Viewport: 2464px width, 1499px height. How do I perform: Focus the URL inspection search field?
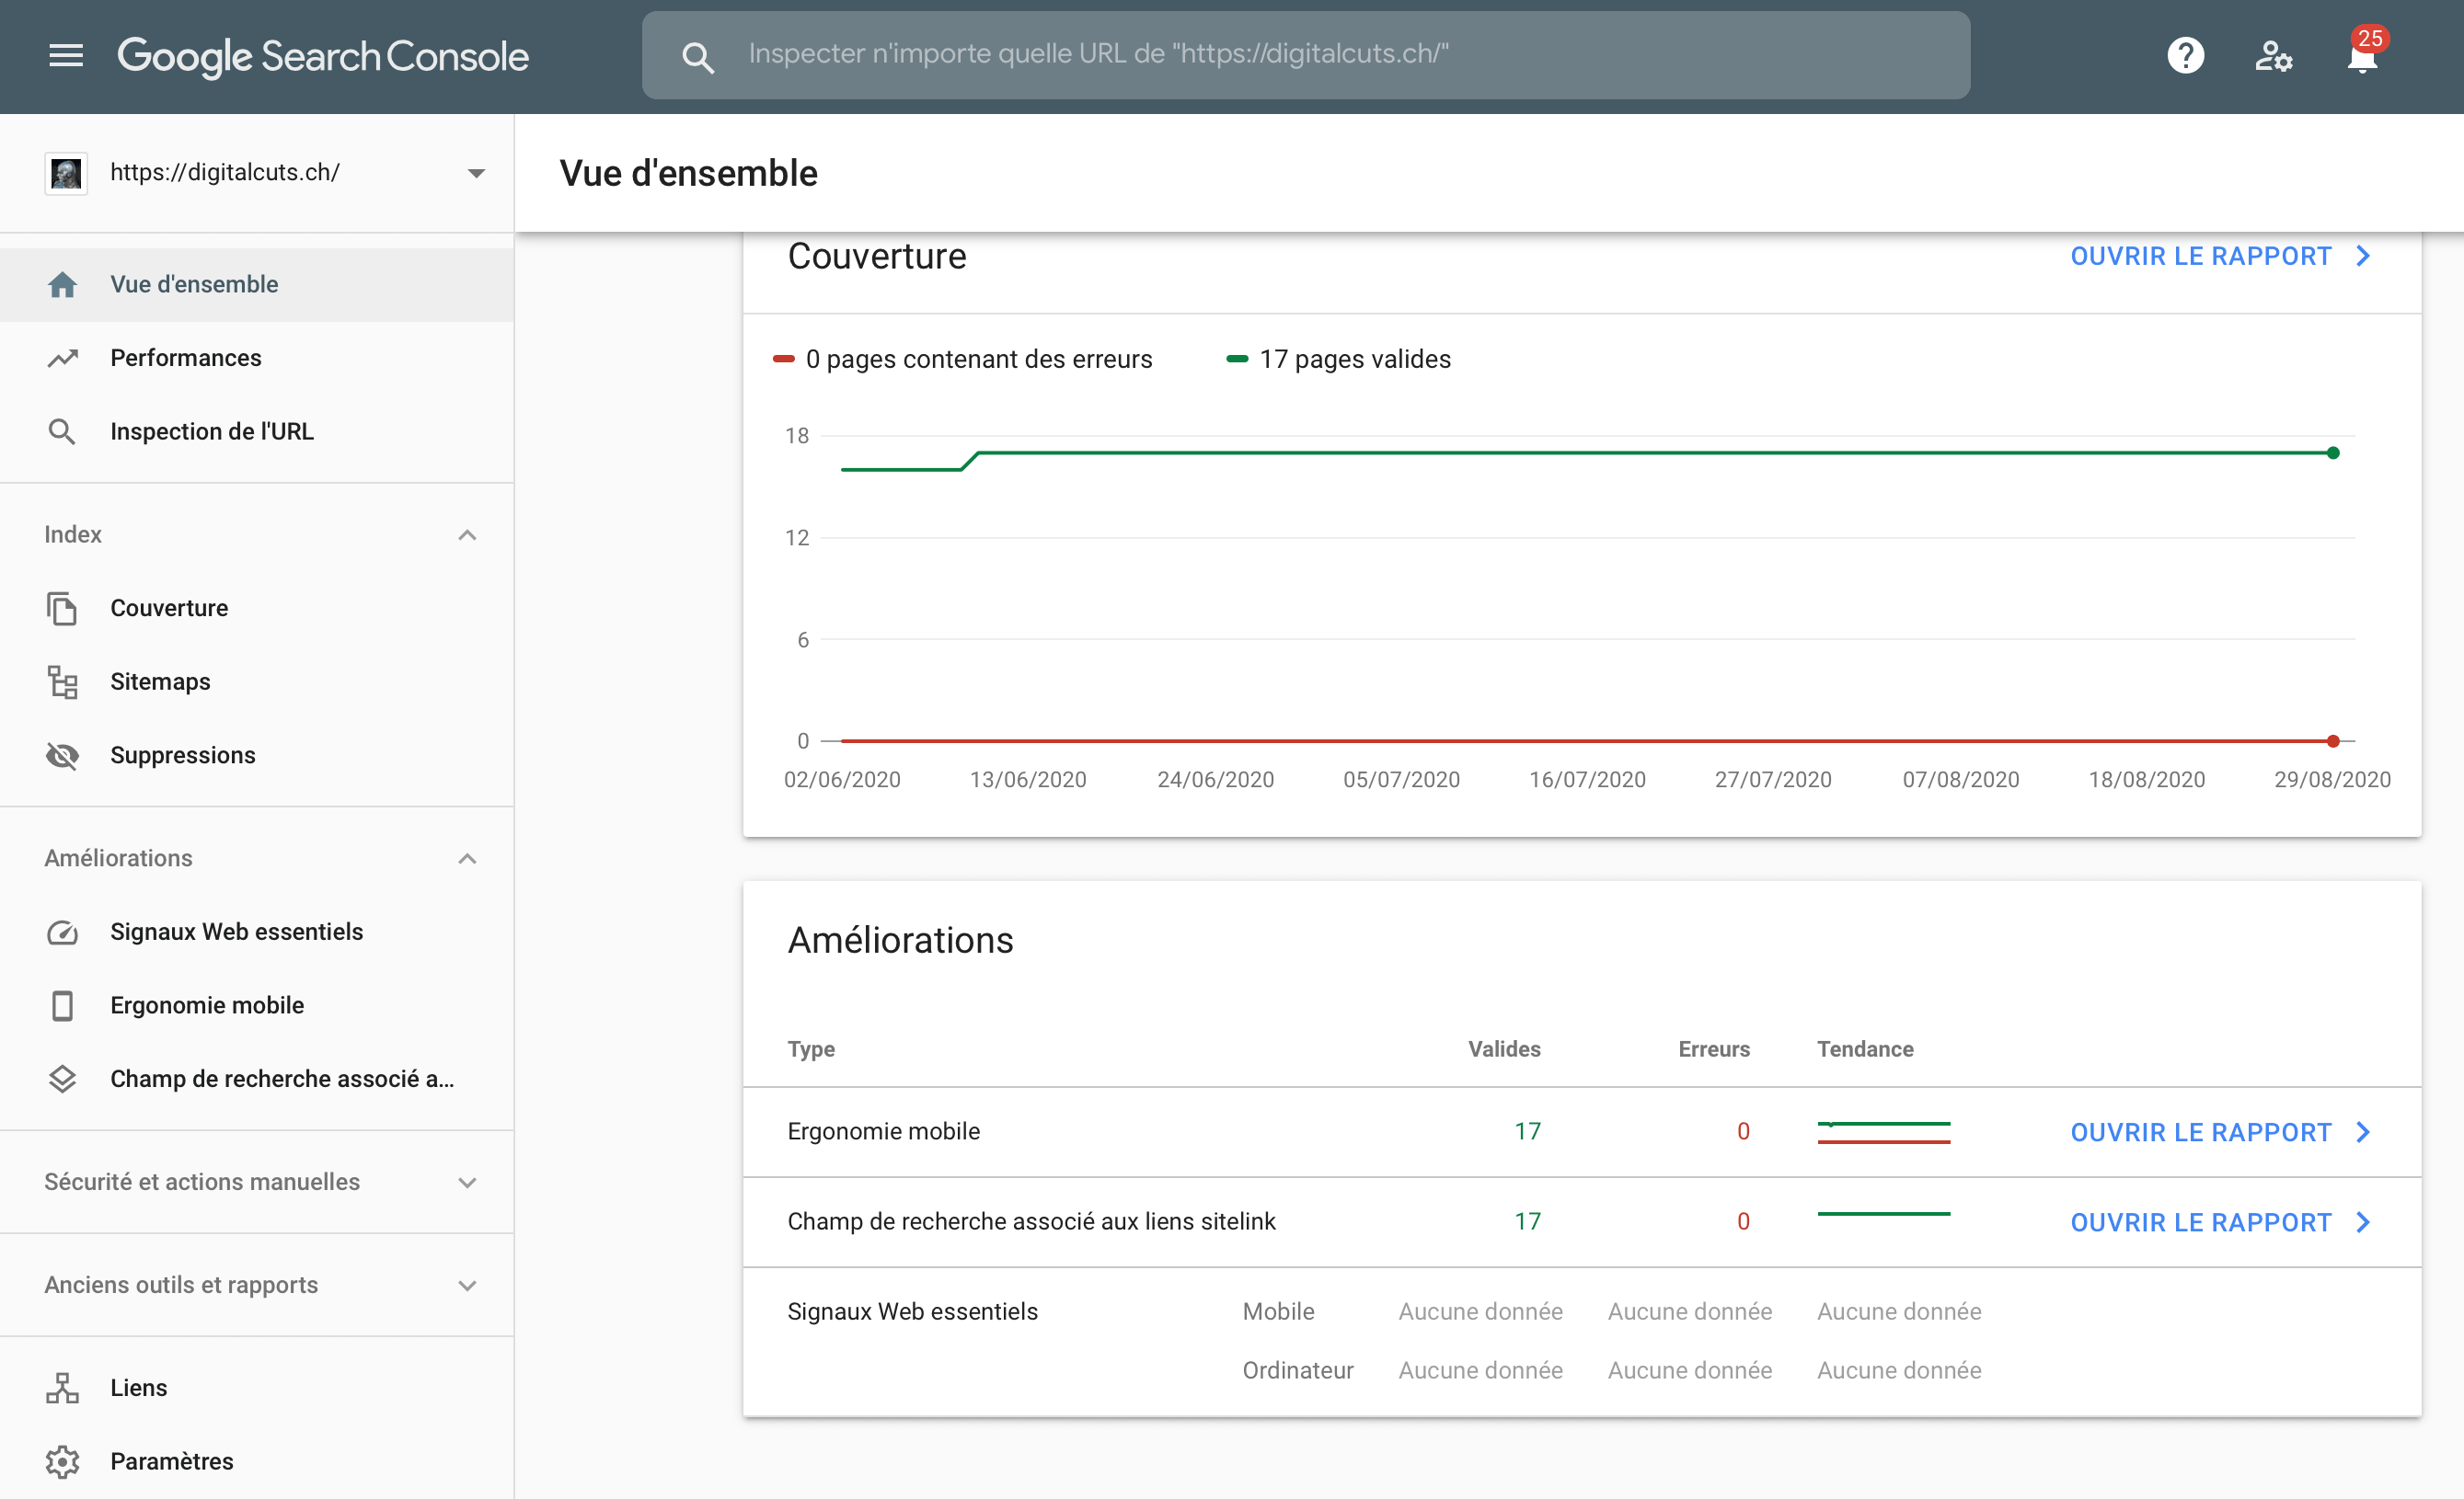pyautogui.click(x=1306, y=55)
